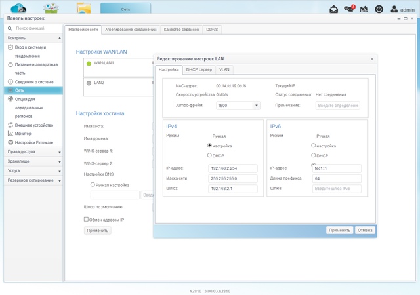Select the LAN2 interface row
This screenshot has height=295, width=420.
[x=118, y=87]
